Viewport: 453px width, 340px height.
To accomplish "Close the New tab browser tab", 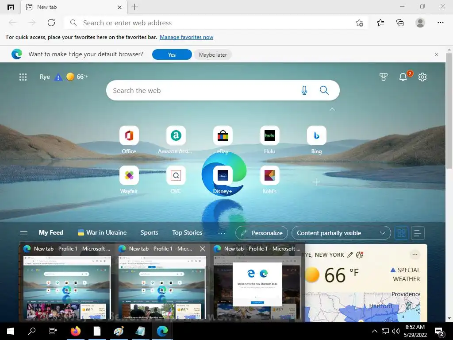I will click(119, 7).
